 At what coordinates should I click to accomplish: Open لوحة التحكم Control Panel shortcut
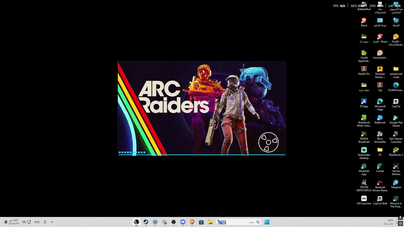click(x=380, y=22)
